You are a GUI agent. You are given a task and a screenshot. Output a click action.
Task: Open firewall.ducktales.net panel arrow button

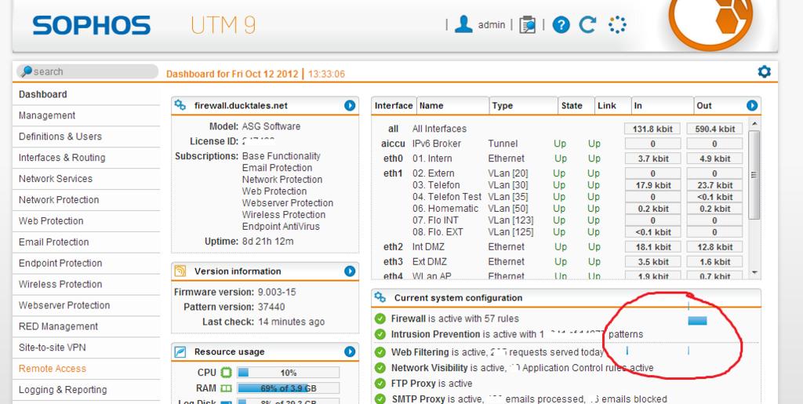(350, 105)
